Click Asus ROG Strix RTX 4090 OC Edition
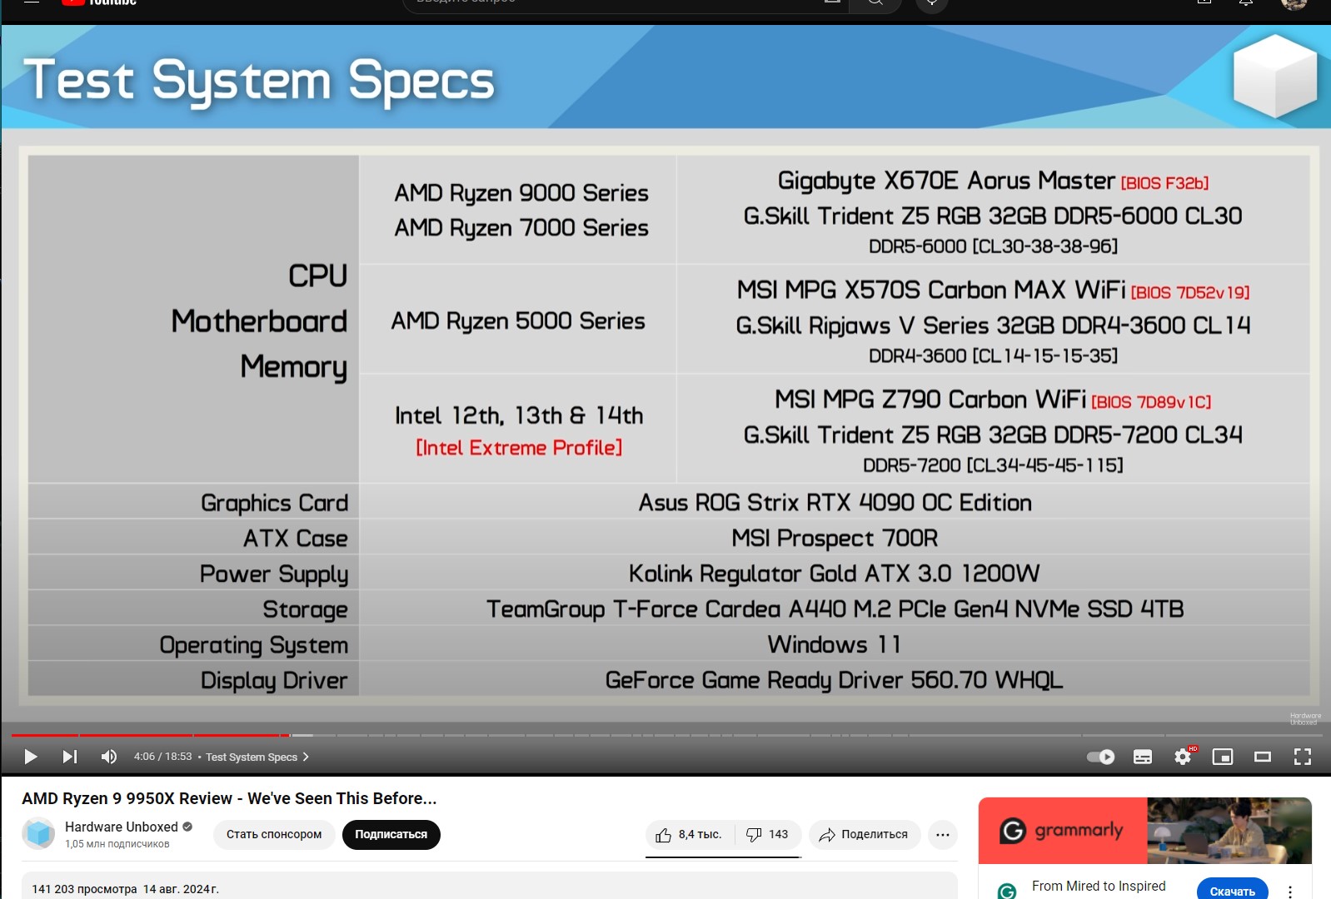This screenshot has height=899, width=1331. [835, 503]
